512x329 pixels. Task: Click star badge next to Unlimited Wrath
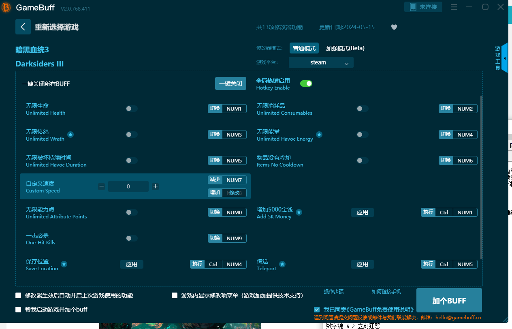pyautogui.click(x=70, y=135)
